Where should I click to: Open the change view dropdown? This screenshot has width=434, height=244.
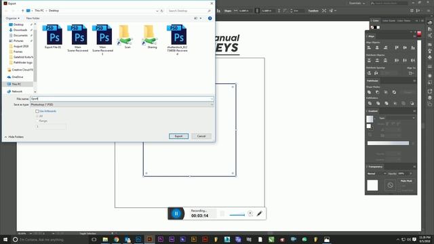[x=201, y=18]
